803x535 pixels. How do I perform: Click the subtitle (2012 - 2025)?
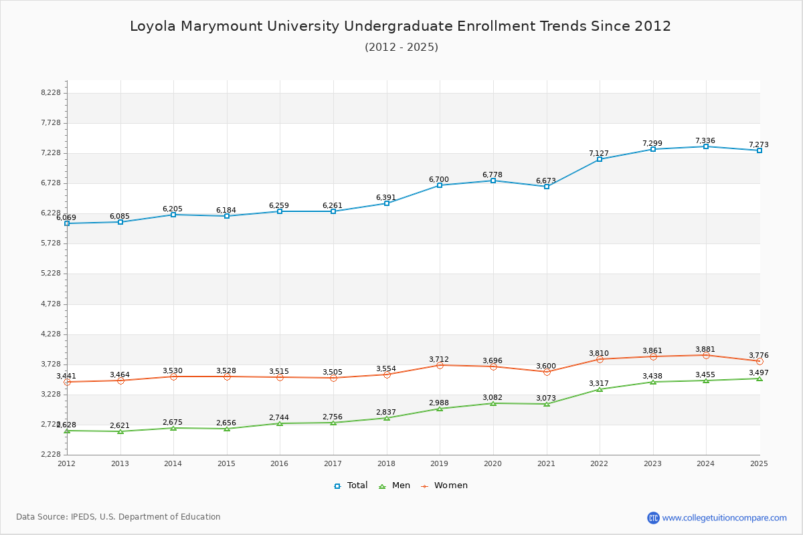coord(401,47)
